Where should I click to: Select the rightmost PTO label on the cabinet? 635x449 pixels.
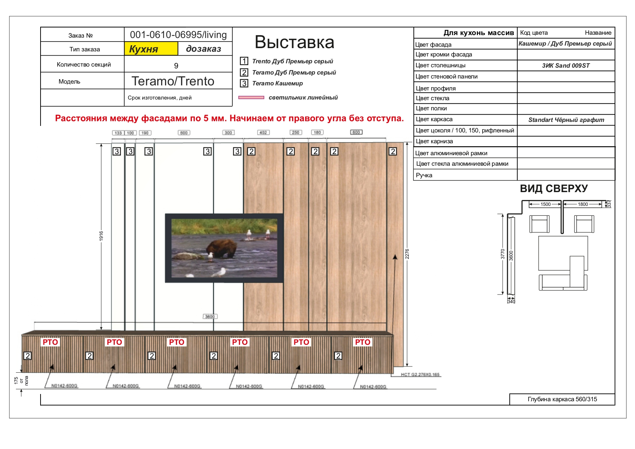tap(362, 342)
